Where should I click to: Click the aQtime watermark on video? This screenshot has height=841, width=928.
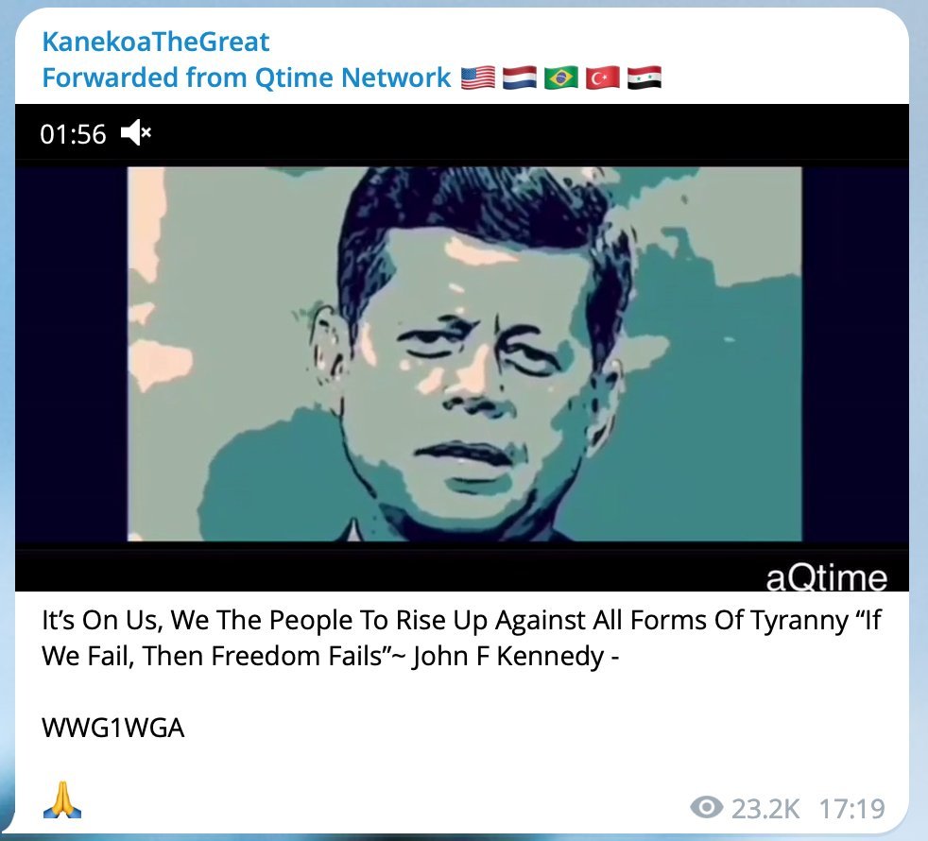[x=826, y=577]
